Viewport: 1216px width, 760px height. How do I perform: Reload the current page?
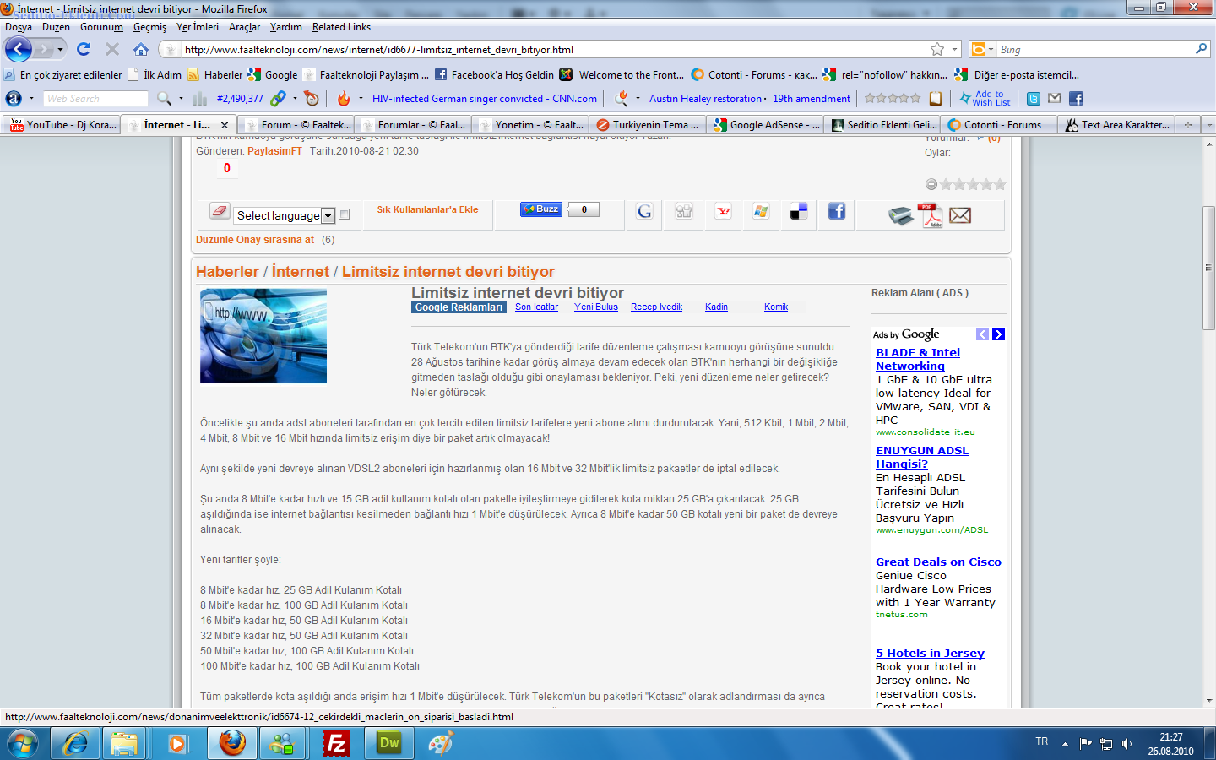(x=84, y=49)
